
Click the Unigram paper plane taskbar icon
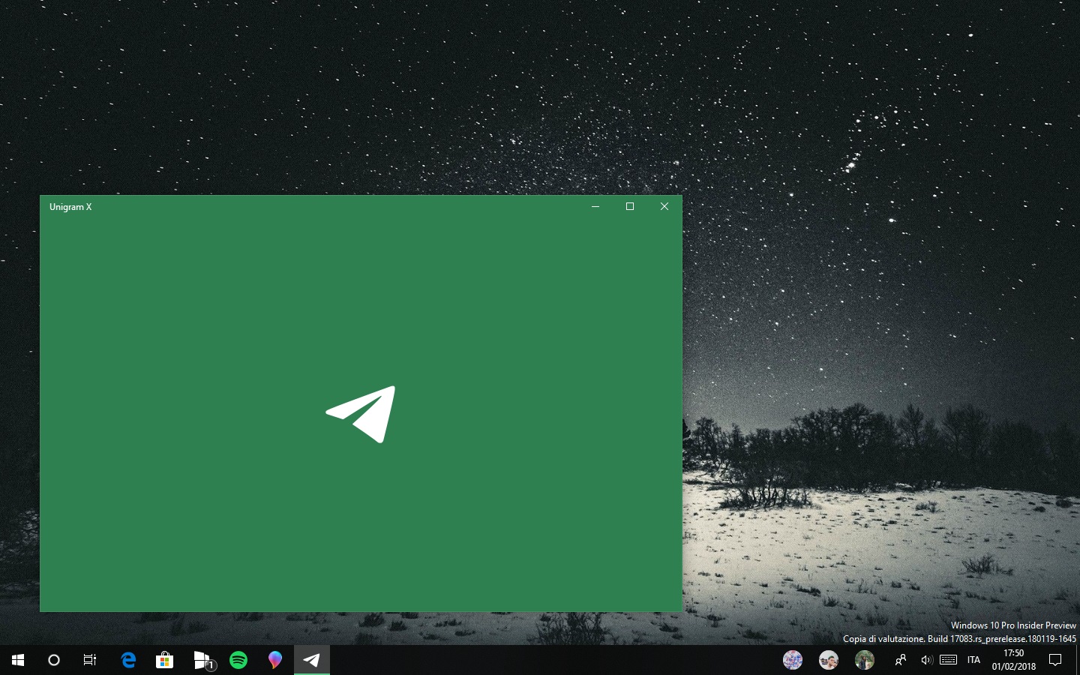[312, 660]
